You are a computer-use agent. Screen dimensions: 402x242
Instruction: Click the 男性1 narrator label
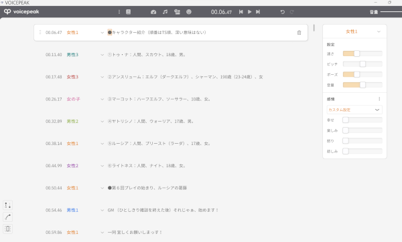point(72,211)
